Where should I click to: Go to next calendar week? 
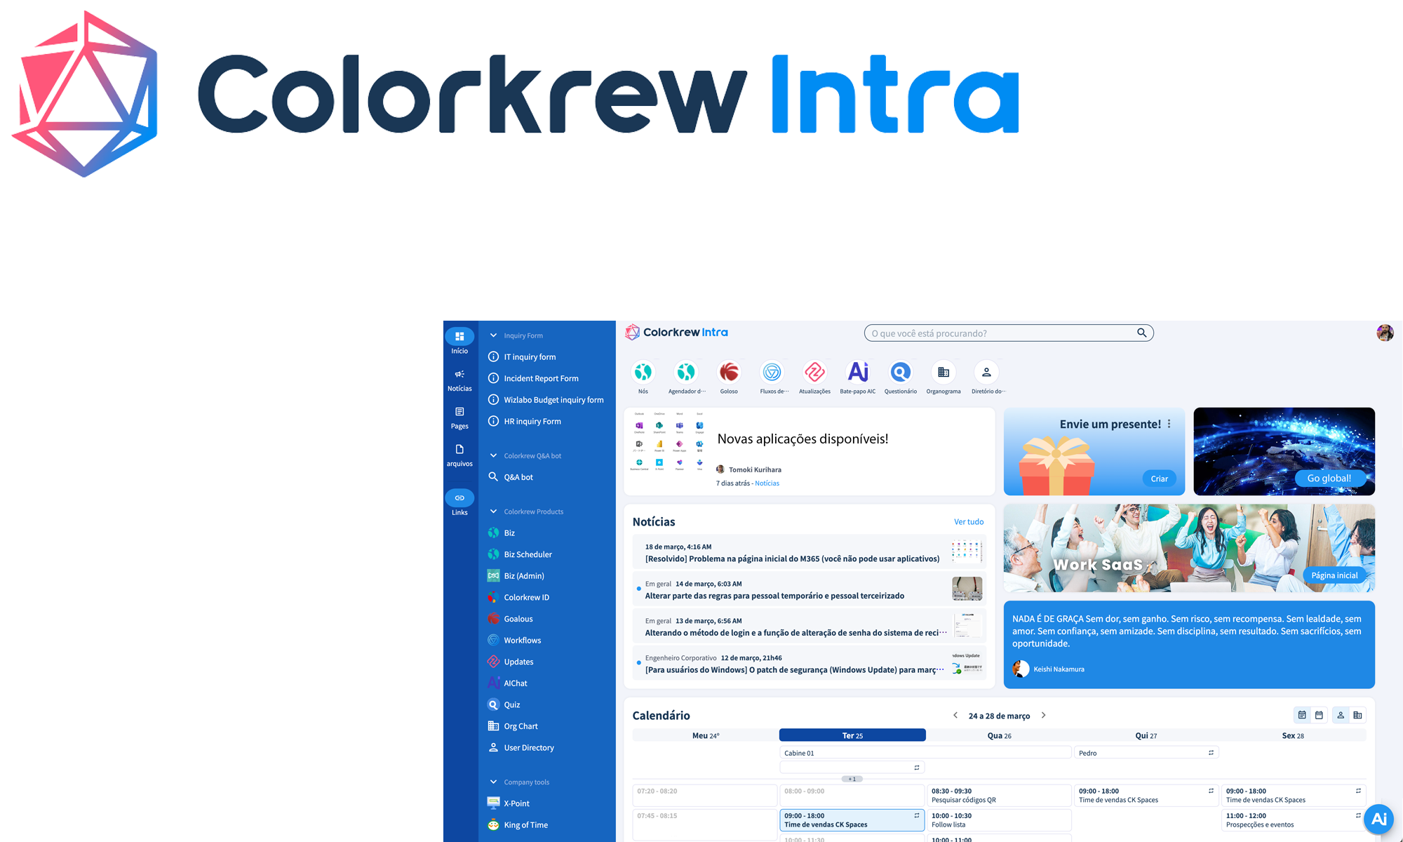click(1044, 716)
